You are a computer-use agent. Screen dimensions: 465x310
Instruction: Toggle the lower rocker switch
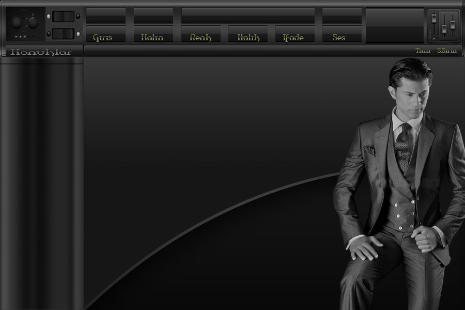tap(64, 34)
